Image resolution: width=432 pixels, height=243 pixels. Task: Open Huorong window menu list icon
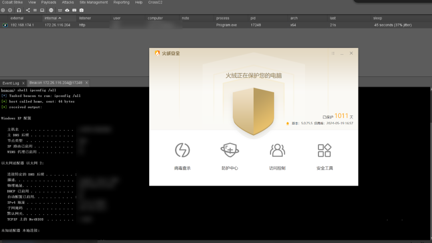pyautogui.click(x=333, y=54)
